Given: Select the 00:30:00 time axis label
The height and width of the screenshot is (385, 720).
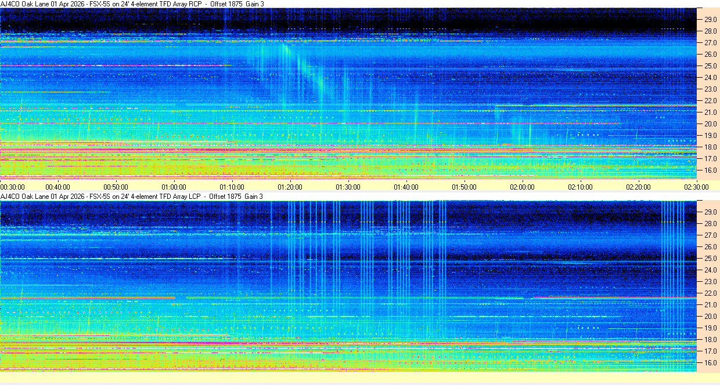Looking at the screenshot, I should (12, 187).
